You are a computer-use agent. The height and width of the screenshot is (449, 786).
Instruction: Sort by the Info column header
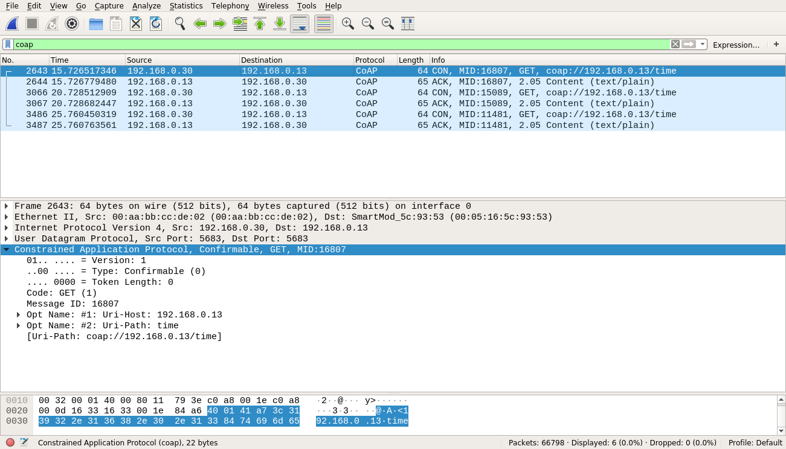(607, 60)
